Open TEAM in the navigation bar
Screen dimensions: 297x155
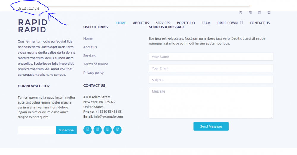[x=206, y=23]
